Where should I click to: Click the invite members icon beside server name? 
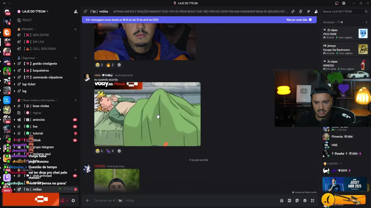click(76, 12)
